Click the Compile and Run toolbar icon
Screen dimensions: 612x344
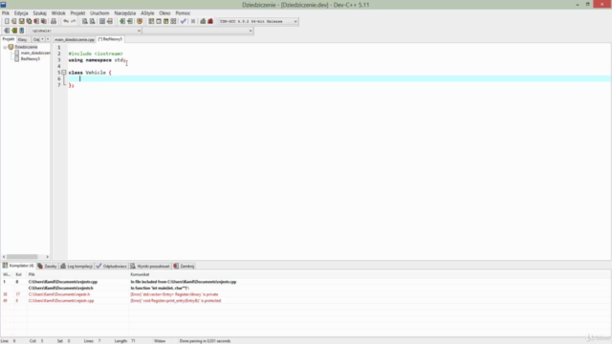click(x=165, y=21)
